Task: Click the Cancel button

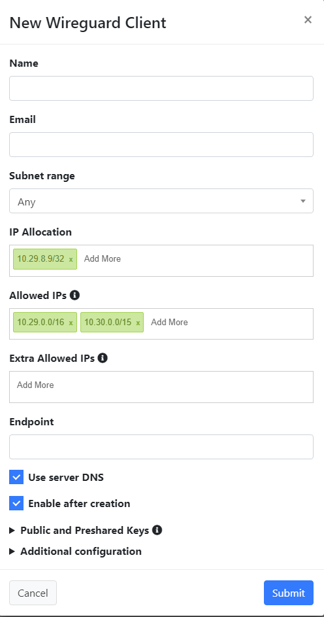Action: click(33, 593)
